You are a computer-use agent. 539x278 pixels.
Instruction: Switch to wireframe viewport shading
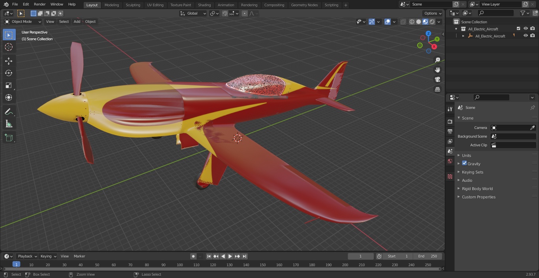click(412, 22)
